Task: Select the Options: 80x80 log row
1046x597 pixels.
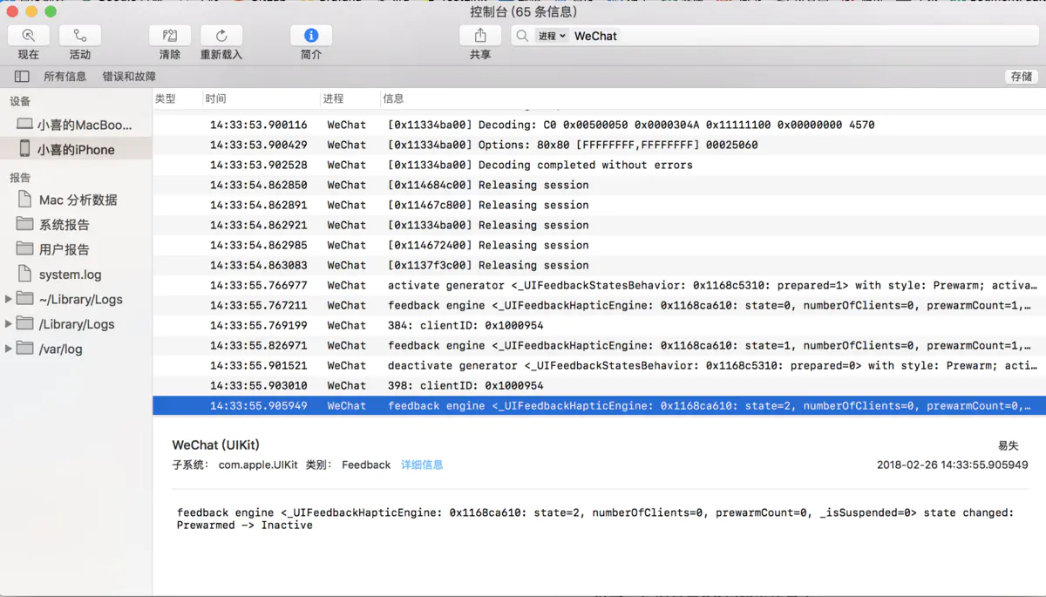Action: point(599,145)
